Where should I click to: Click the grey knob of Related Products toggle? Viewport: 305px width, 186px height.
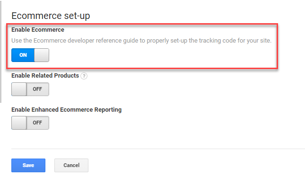tap(19, 89)
